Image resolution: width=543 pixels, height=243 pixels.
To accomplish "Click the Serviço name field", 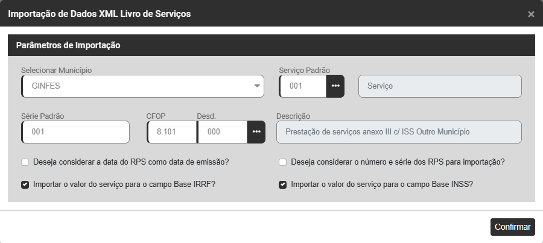I will [440, 86].
